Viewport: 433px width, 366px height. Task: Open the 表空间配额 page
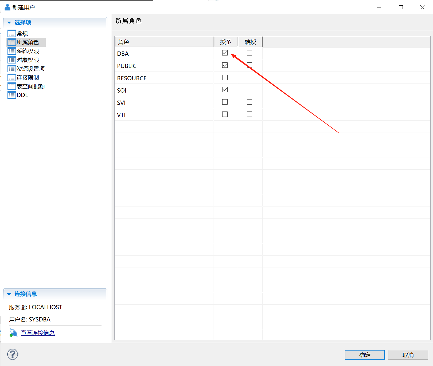pos(31,86)
